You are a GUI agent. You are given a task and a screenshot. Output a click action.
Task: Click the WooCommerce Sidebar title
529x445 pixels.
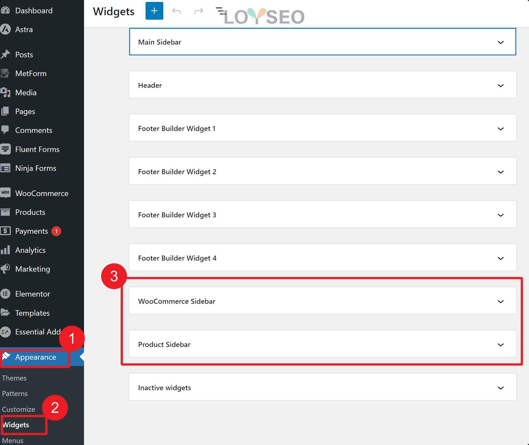177,301
